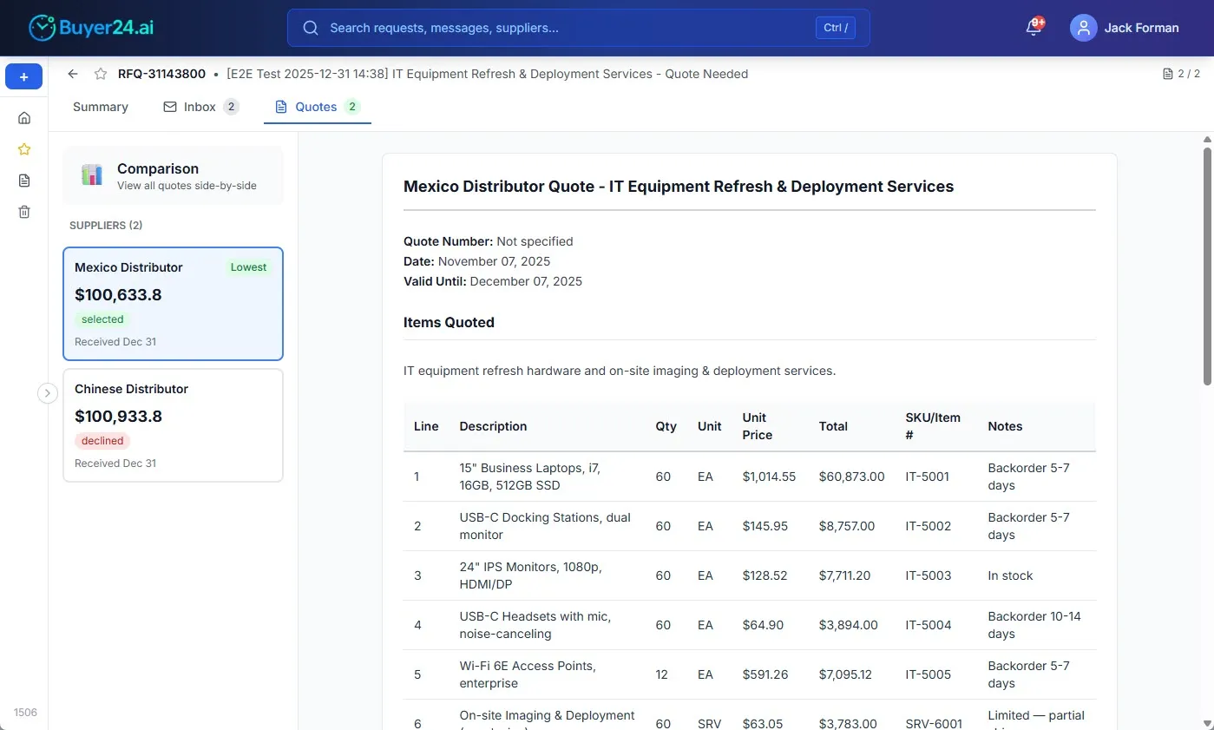Click the blue plus create button

click(x=23, y=77)
